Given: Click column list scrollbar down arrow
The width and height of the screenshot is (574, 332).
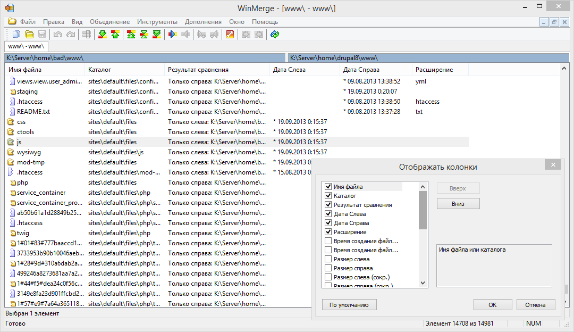Looking at the screenshot, I should pyautogui.click(x=423, y=283).
